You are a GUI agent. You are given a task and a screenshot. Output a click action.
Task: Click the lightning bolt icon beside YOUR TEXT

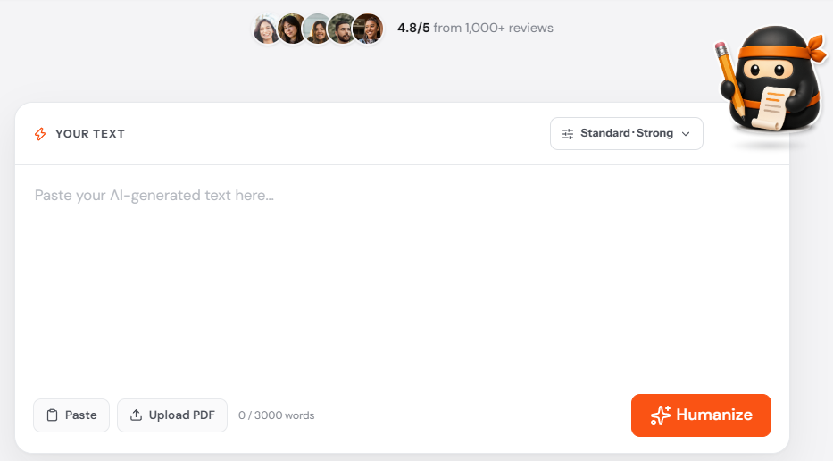tap(40, 134)
